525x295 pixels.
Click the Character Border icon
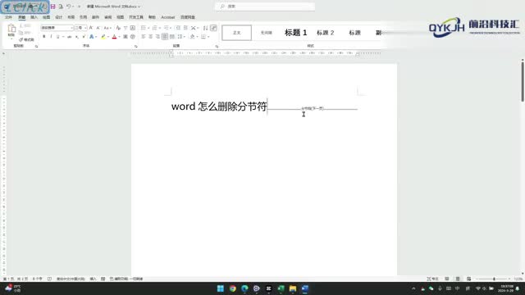point(133,28)
